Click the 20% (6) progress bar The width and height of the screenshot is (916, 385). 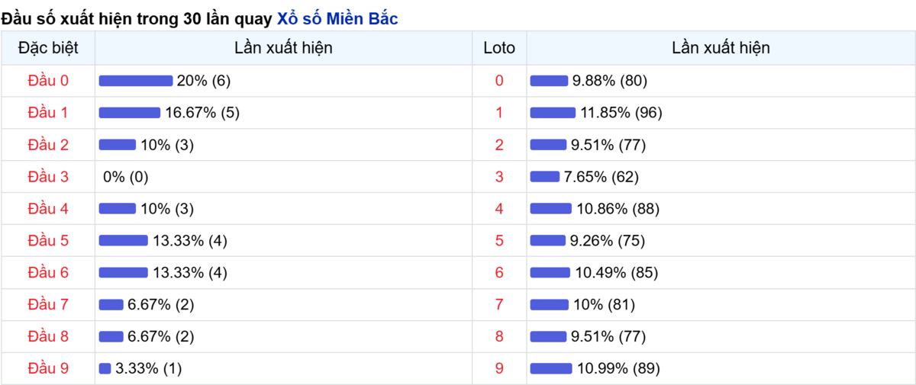coord(136,81)
